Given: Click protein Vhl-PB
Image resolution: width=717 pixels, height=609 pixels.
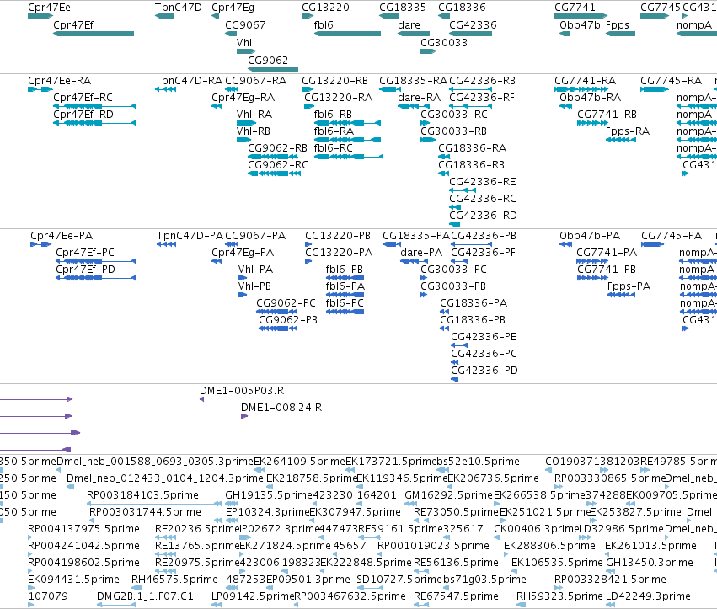Looking at the screenshot, I should click(254, 286).
